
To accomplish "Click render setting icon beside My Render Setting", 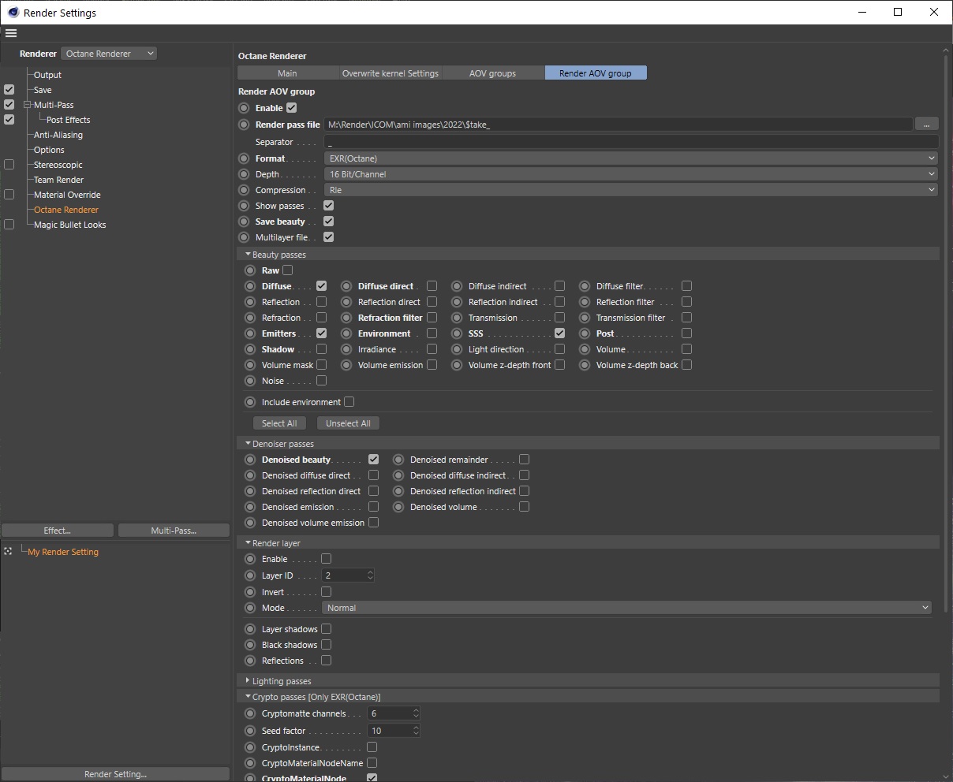I will click(8, 552).
